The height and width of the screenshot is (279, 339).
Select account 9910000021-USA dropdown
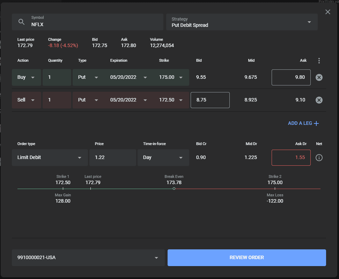click(x=88, y=258)
